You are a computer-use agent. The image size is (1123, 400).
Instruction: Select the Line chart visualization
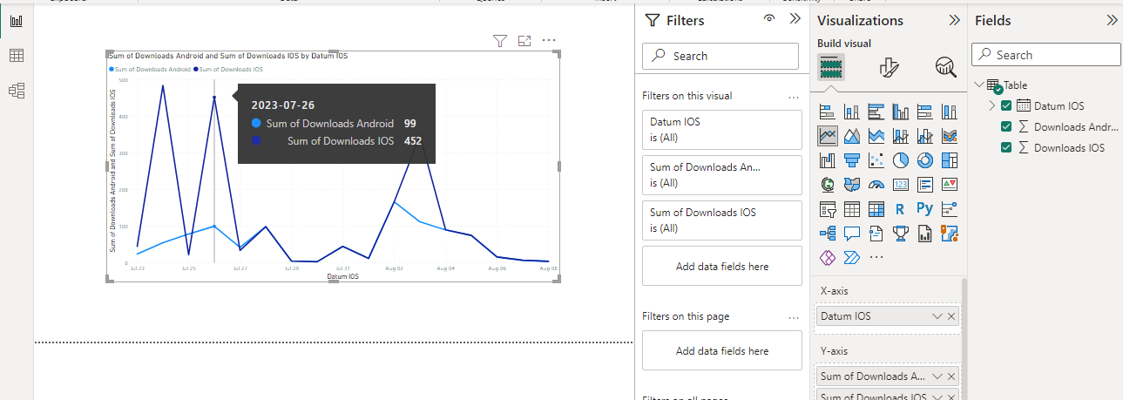point(828,136)
